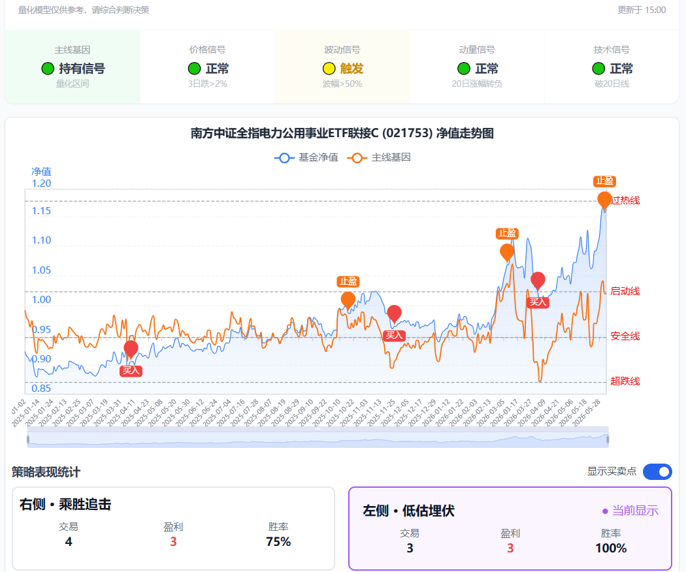This screenshot has width=686, height=572.
Task: Click the 止盈 marker at the 过热线
Action: point(604,200)
